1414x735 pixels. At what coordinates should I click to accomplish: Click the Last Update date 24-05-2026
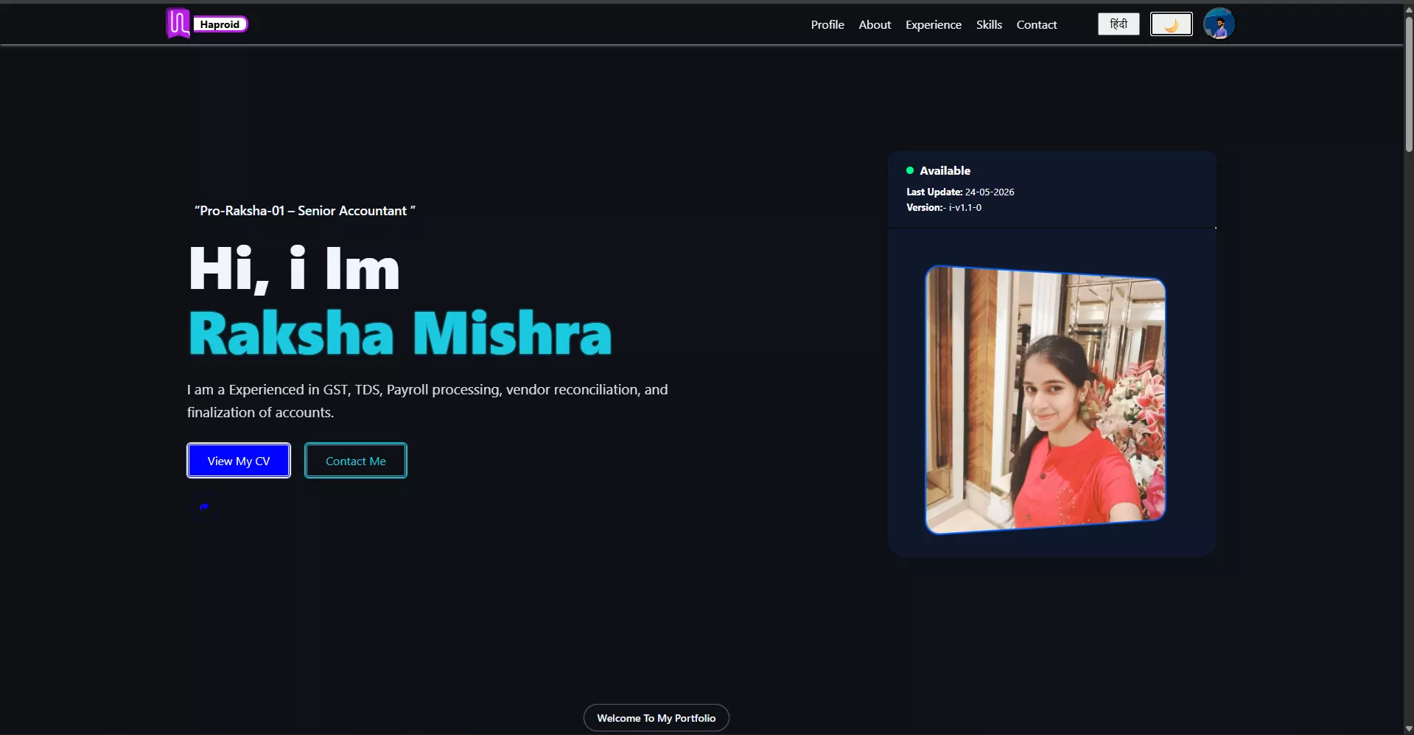click(x=990, y=192)
